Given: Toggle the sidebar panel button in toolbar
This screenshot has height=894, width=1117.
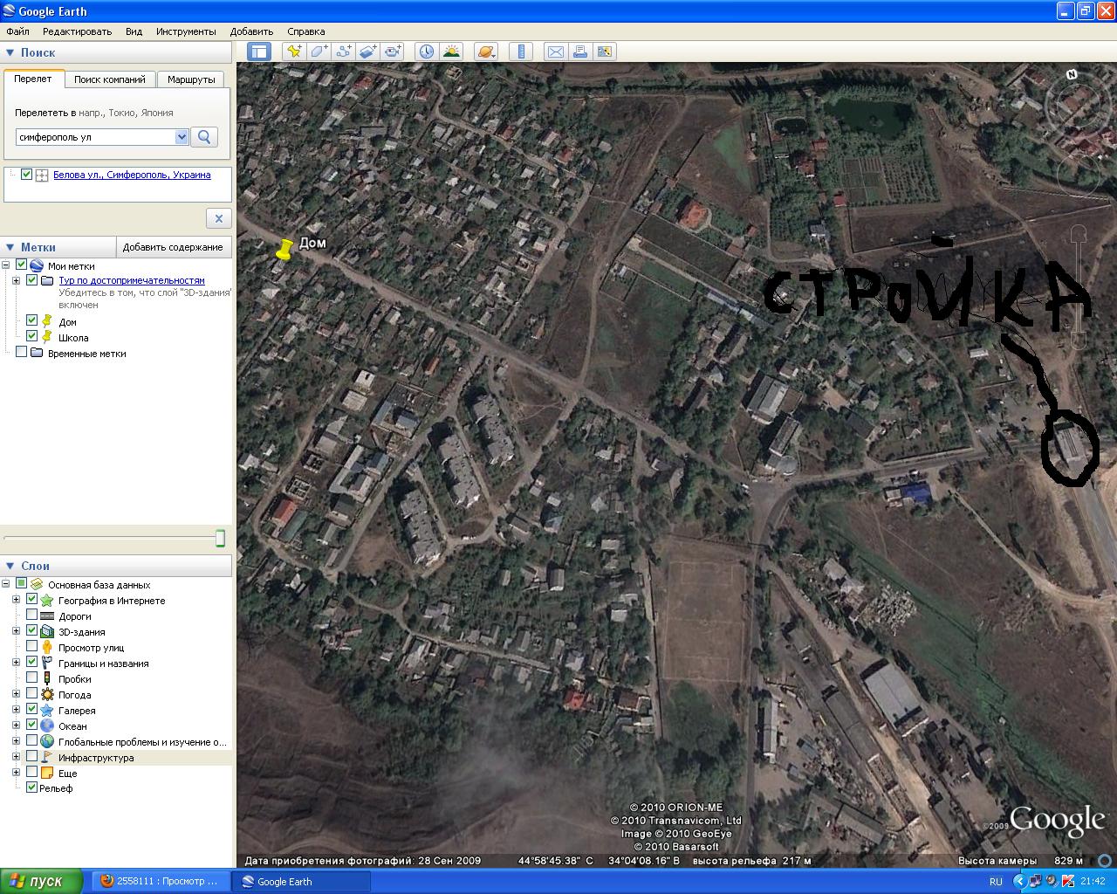Looking at the screenshot, I should point(259,52).
